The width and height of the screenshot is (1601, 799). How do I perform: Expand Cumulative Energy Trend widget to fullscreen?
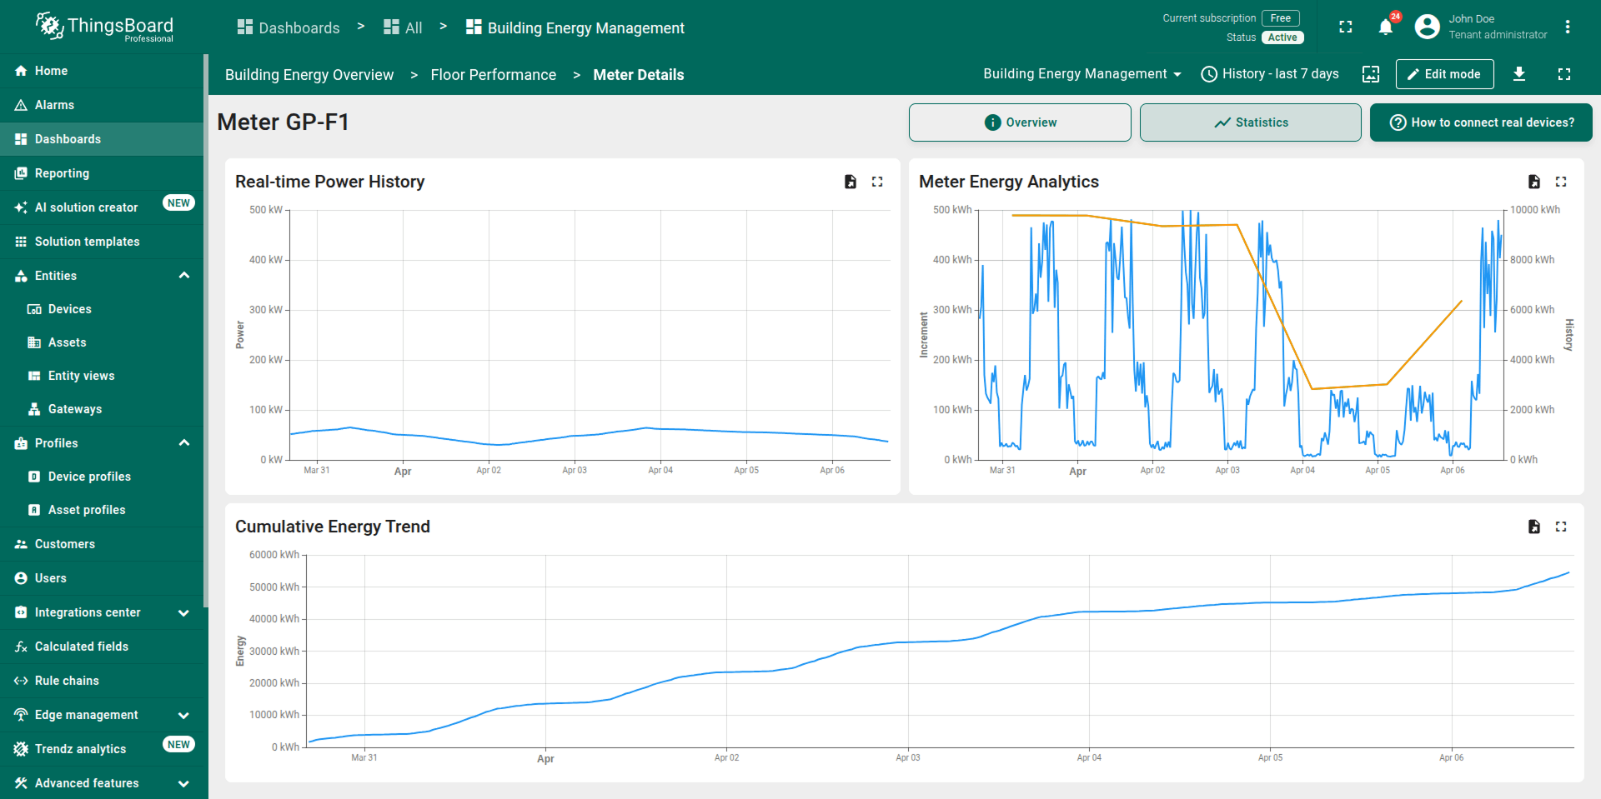point(1560,527)
